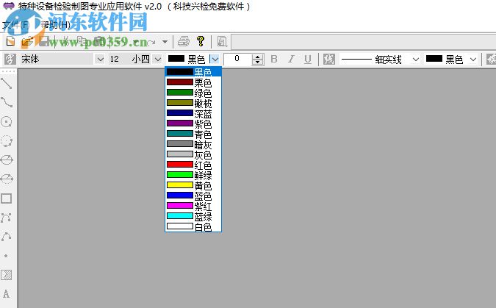This screenshot has width=496, height=308.
Task: Click the Print icon
Action: point(184,41)
